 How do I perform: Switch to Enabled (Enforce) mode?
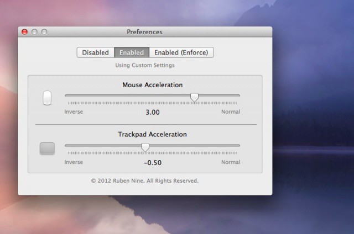point(181,52)
